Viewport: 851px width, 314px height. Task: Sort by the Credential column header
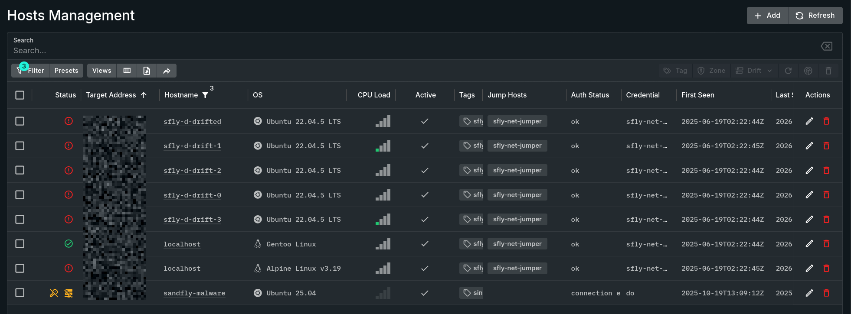pos(643,95)
